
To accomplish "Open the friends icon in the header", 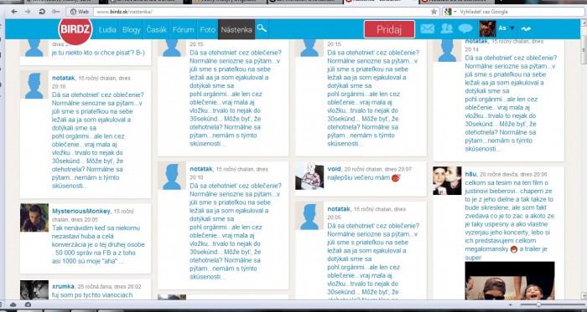I will pyautogui.click(x=447, y=28).
